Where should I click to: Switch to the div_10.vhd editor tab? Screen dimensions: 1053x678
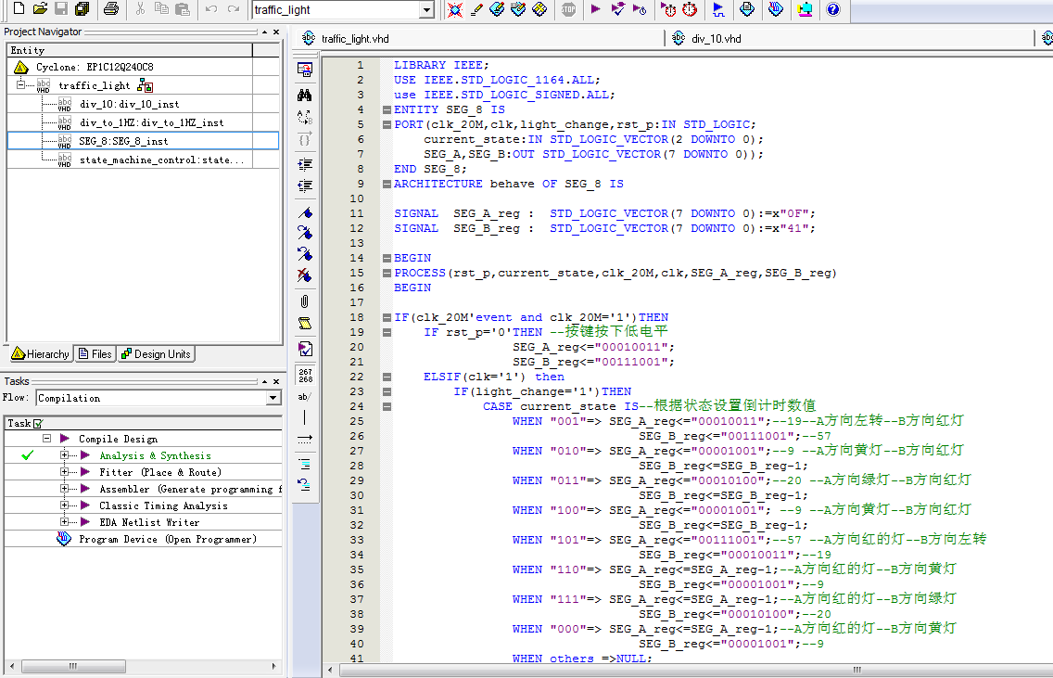pos(716,39)
